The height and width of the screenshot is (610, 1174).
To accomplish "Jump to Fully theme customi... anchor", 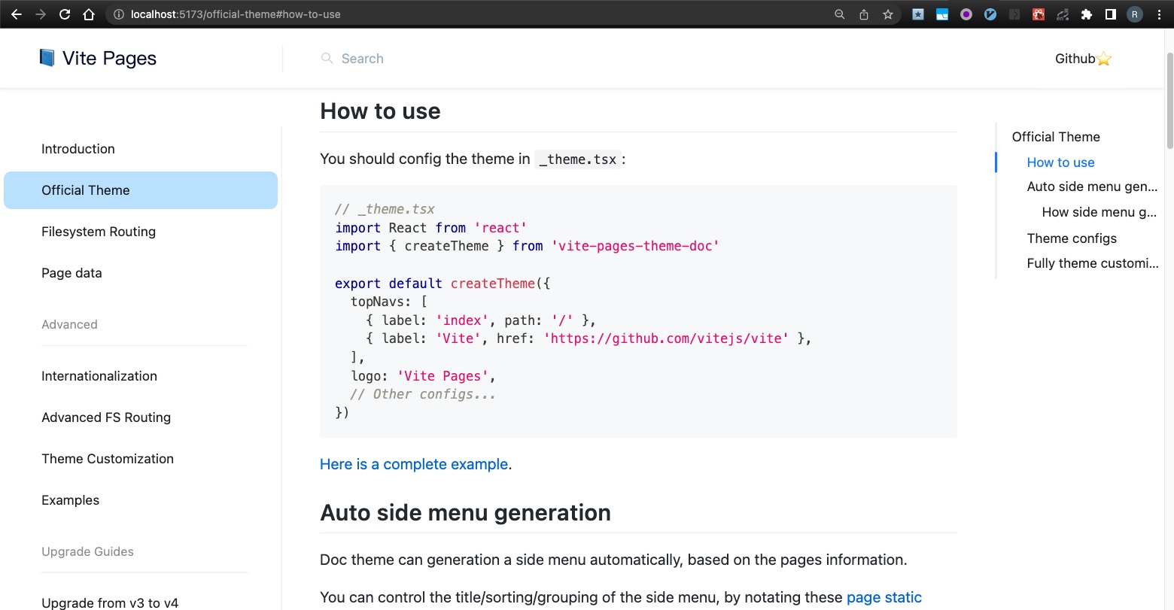I will [1093, 263].
